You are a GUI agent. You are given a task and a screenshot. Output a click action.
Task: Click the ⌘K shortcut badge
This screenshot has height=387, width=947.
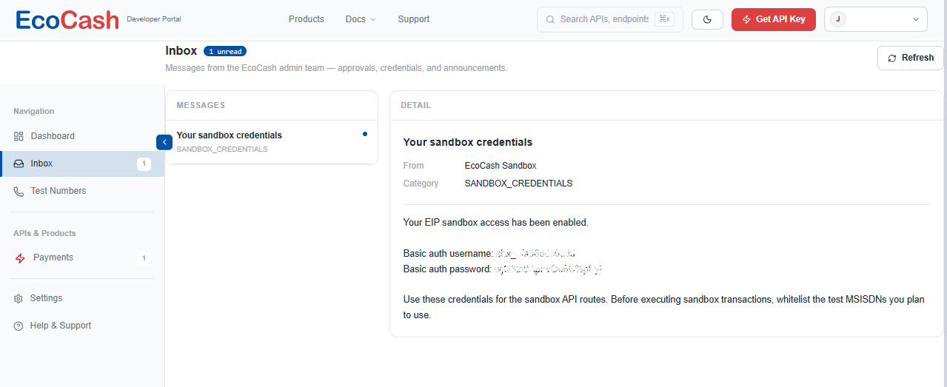(x=664, y=19)
